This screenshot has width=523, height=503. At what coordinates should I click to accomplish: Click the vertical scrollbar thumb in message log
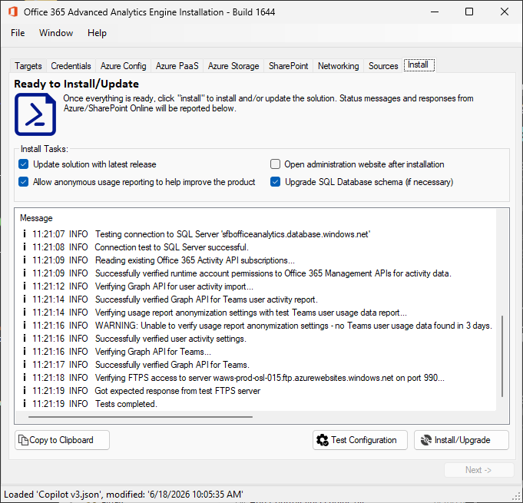tap(502, 356)
